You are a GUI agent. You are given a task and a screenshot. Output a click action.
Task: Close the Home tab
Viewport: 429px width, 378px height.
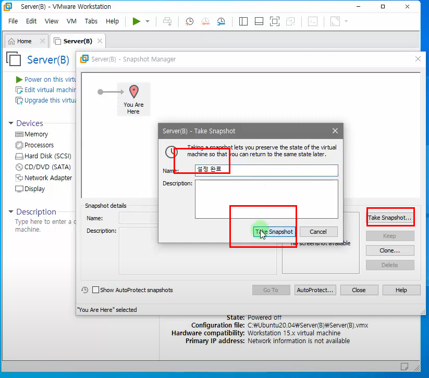click(42, 41)
